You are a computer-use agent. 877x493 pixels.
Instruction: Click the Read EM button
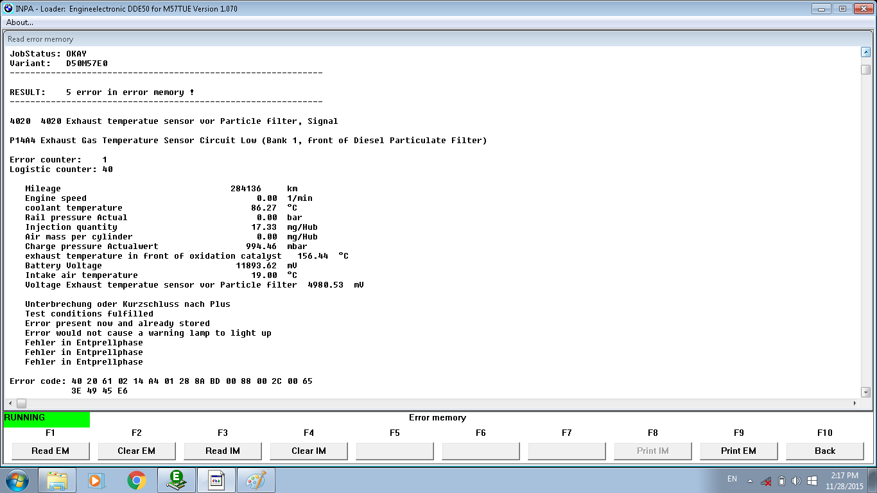coord(50,451)
